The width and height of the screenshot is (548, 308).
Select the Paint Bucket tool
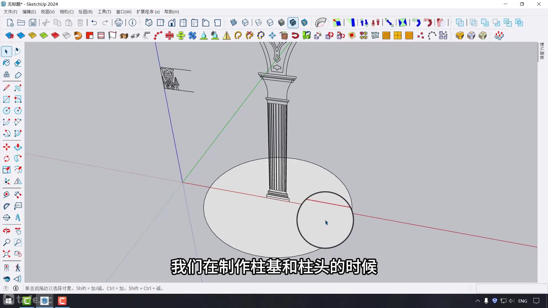click(6, 63)
